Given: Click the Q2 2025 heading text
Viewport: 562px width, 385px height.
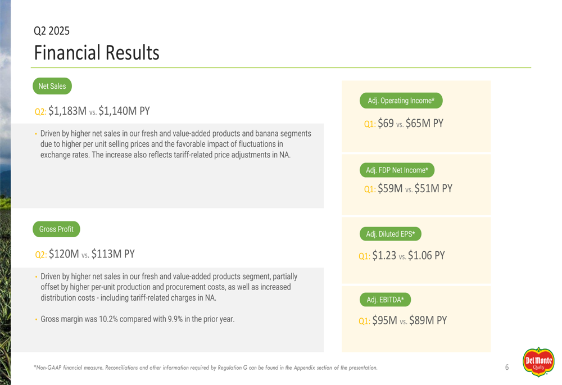Looking at the screenshot, I should tap(52, 31).
